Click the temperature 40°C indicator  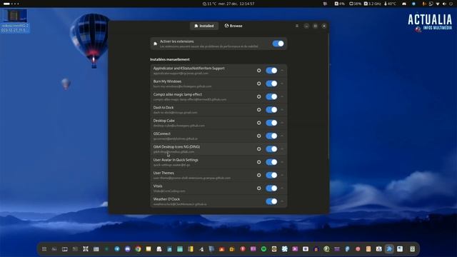390,4
